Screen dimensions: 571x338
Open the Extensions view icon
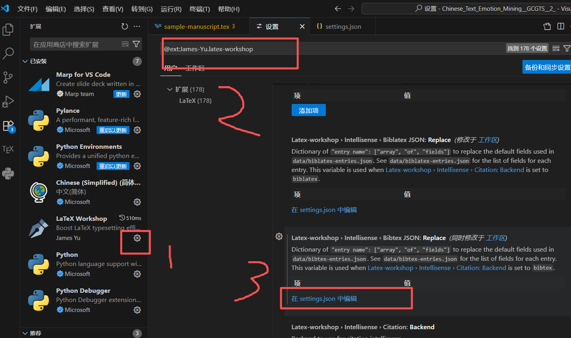point(8,126)
